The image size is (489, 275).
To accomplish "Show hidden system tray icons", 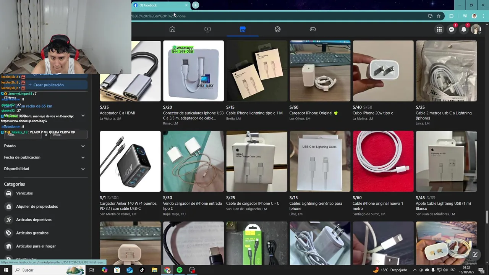I will (415, 270).
